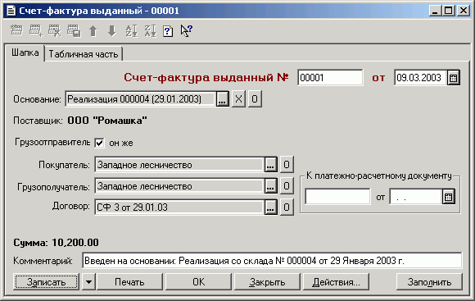Open the help description icon
This screenshot has height=301, width=475.
pyautogui.click(x=168, y=31)
